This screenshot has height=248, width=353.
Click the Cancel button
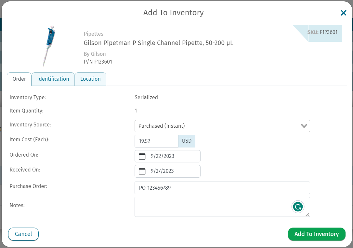(23, 234)
